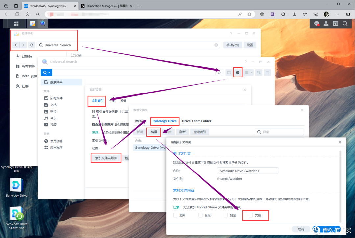Click edit dialog vertical scrollbar

340,186
